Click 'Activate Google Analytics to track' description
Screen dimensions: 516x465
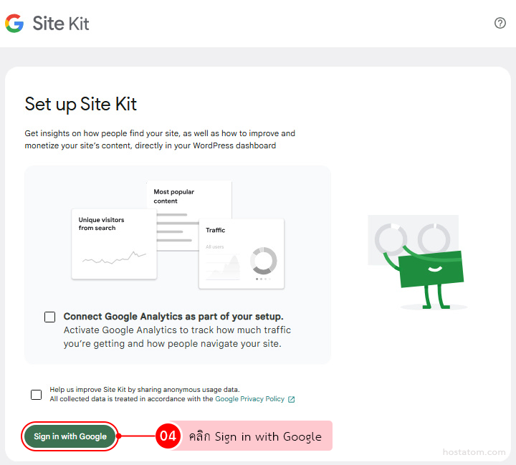[177, 337]
